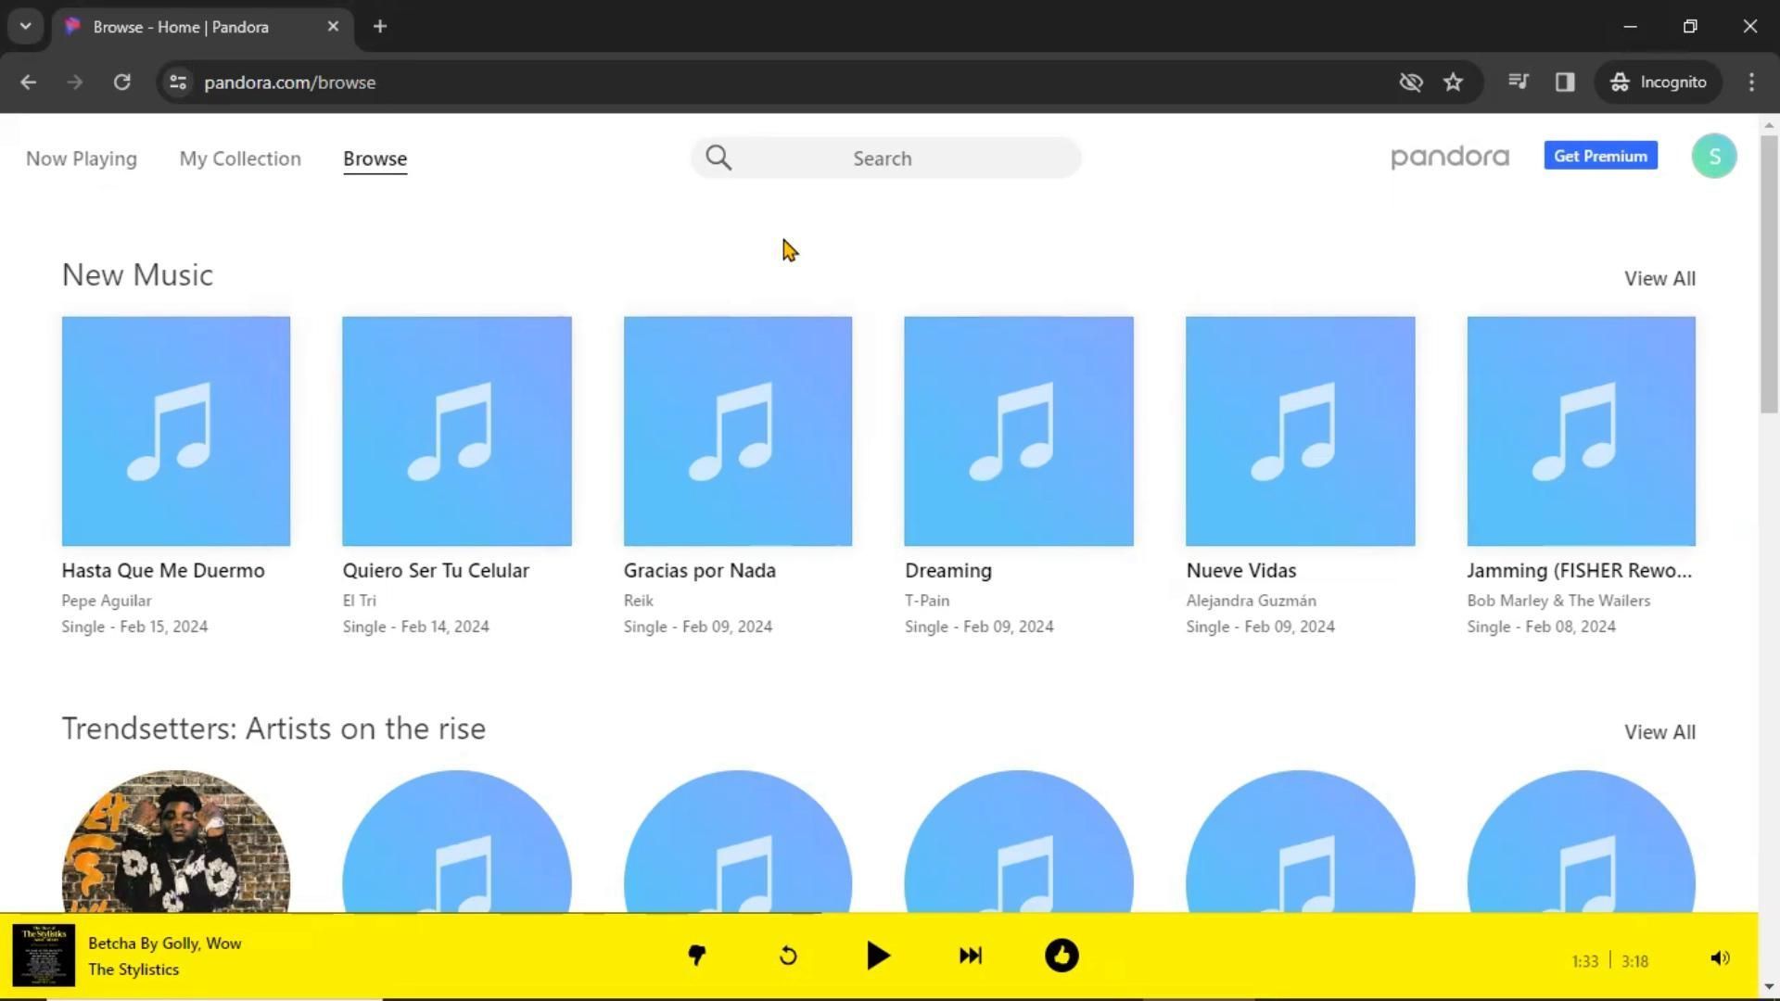Expand the tab search chevron dropdown

pyautogui.click(x=25, y=26)
